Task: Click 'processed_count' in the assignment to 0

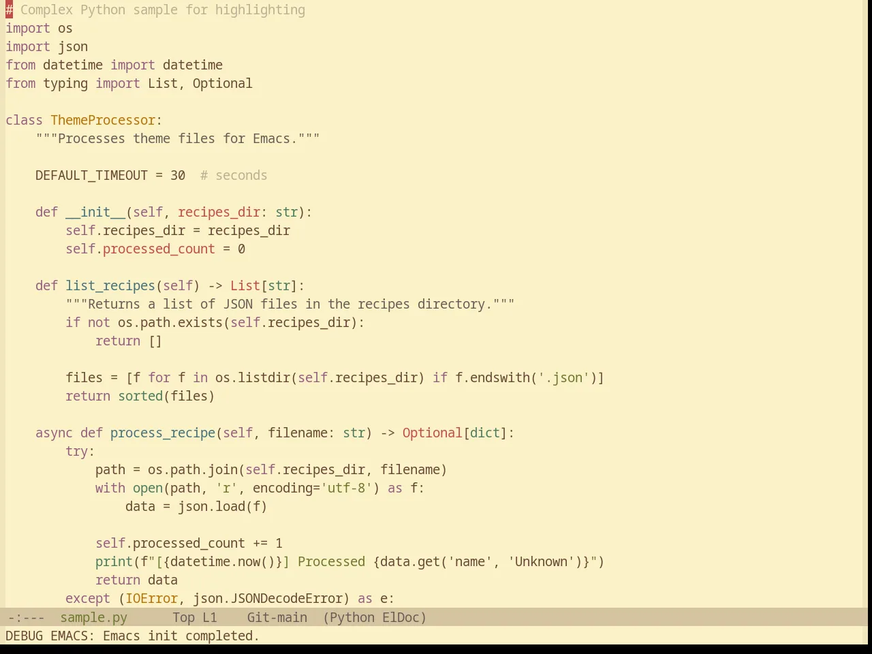Action: pyautogui.click(x=159, y=249)
